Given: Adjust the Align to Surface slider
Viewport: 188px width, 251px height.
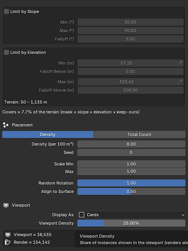Looking at the screenshot, I should point(131,191).
